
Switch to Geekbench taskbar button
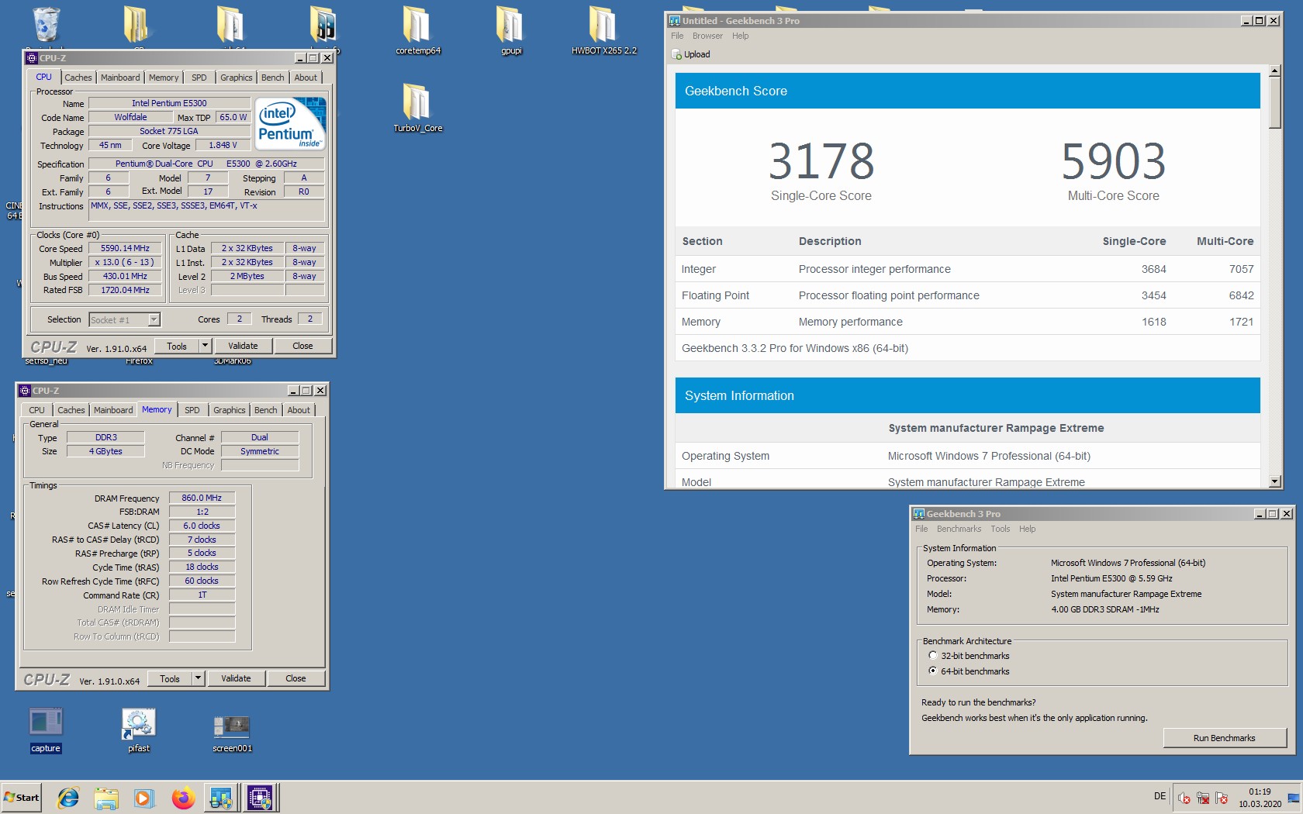(x=221, y=798)
